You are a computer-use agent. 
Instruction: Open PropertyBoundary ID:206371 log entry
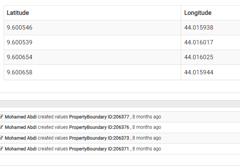pyautogui.click(x=99, y=149)
